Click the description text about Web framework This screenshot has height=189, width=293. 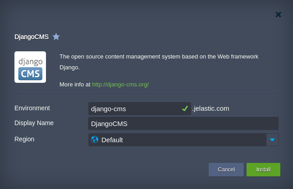(159, 62)
